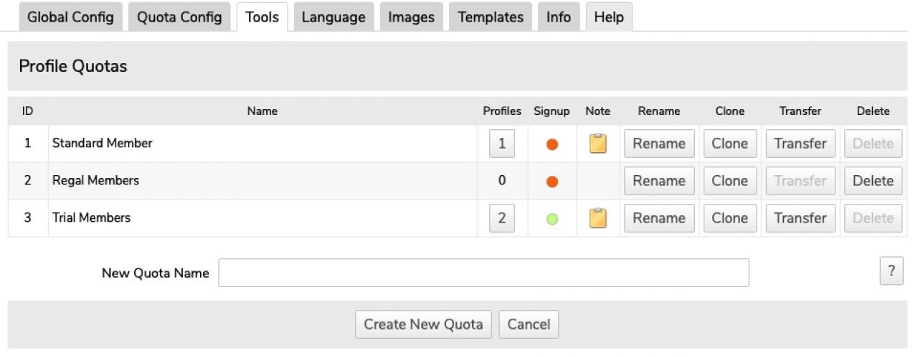Delete the Regal Members quota
The width and height of the screenshot is (918, 356).
pyautogui.click(x=873, y=181)
